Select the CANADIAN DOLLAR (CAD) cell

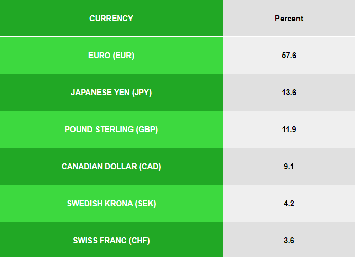(x=111, y=167)
